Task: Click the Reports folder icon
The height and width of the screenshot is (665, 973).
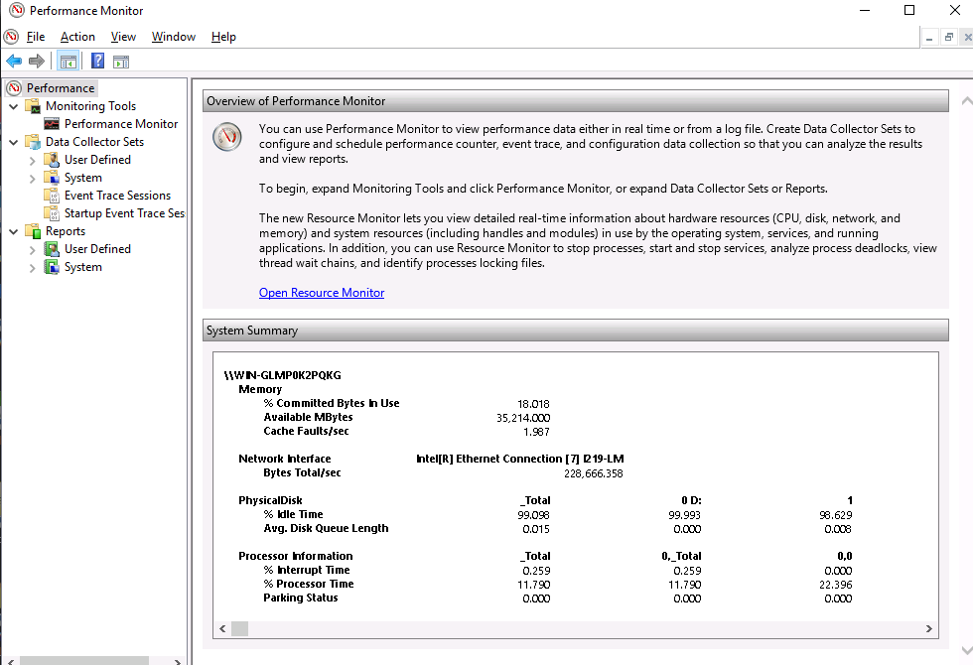Action: tap(33, 230)
